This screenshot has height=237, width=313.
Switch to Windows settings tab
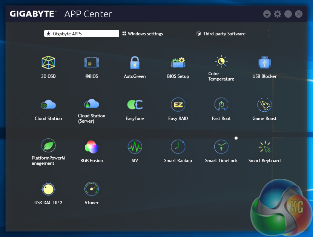pos(156,34)
